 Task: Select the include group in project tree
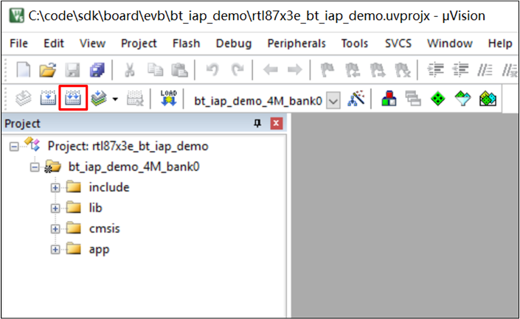[108, 187]
